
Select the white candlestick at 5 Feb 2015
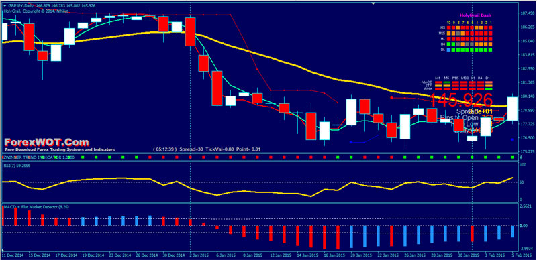(x=512, y=109)
